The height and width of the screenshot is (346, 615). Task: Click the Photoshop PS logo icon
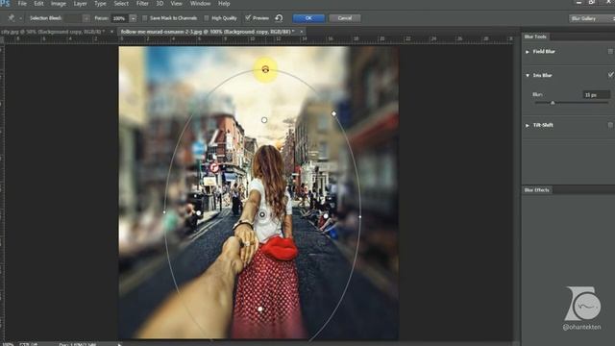click(5, 4)
